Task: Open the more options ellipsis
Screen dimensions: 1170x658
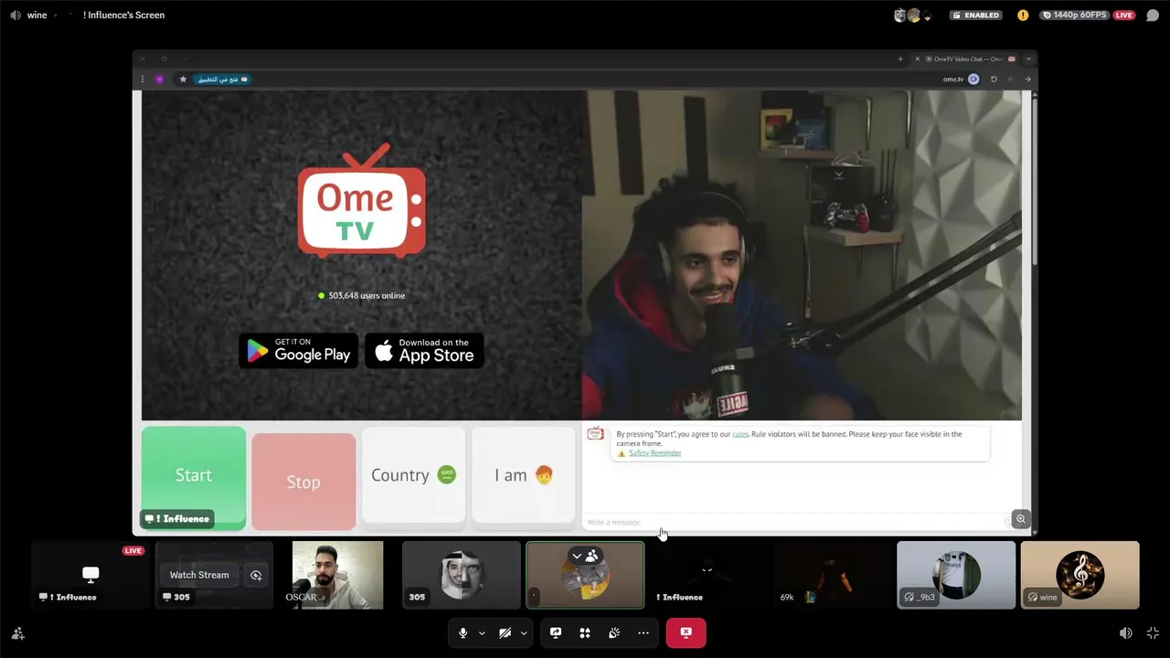Action: coord(643,632)
